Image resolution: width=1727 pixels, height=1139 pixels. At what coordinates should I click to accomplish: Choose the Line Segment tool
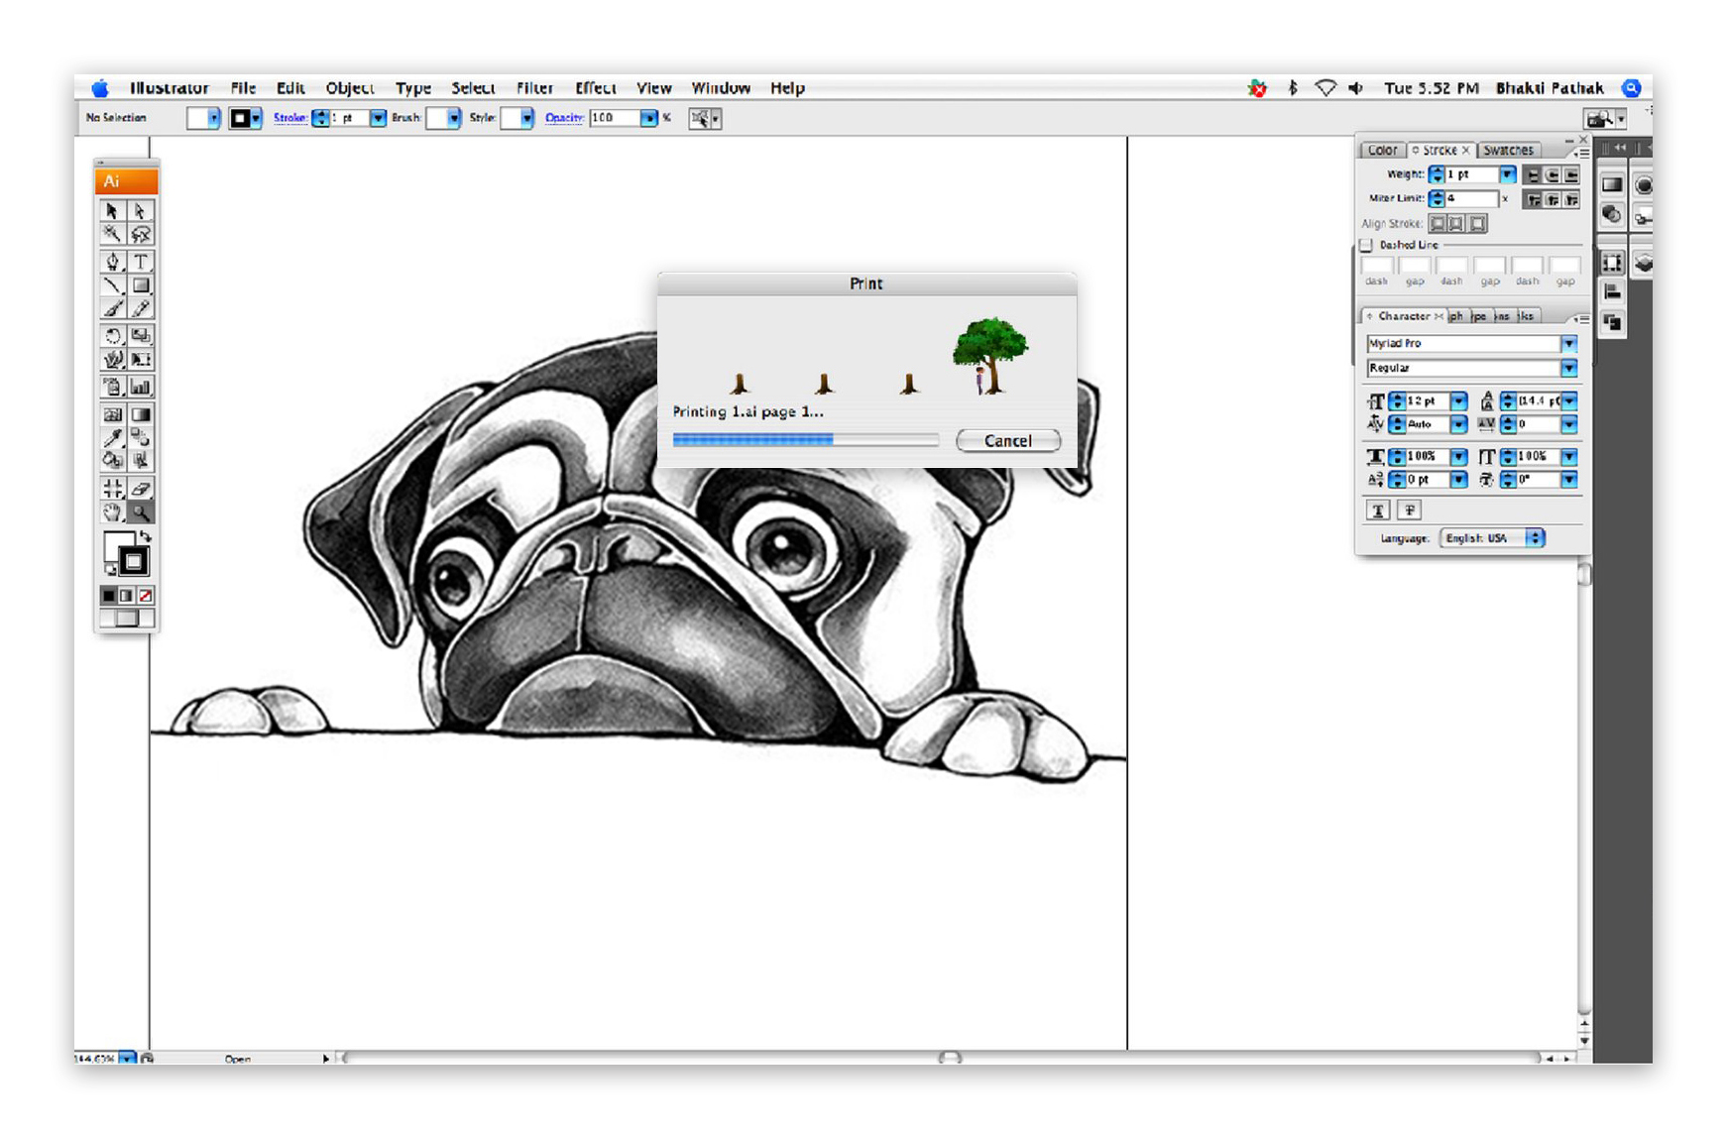[112, 285]
